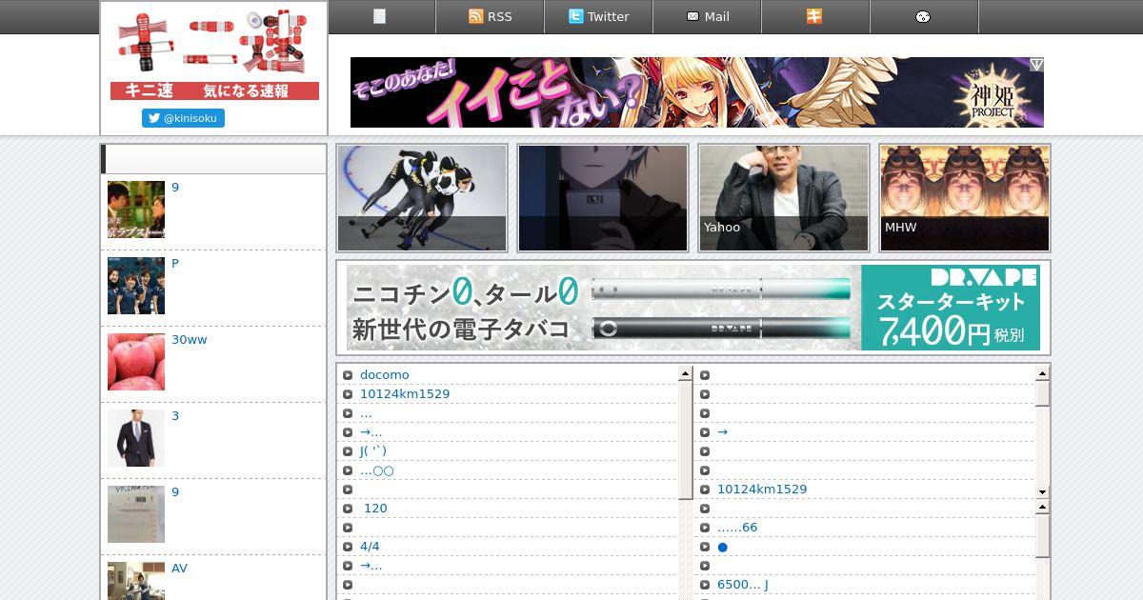Screen dimensions: 1143x600
Task: Open right-list 10124km1529 headline link
Action: (762, 489)
